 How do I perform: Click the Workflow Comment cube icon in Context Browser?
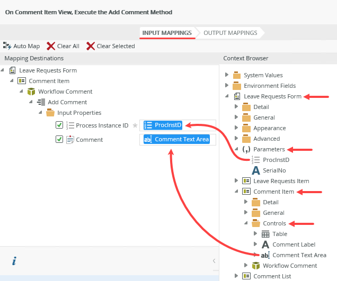pos(256,266)
